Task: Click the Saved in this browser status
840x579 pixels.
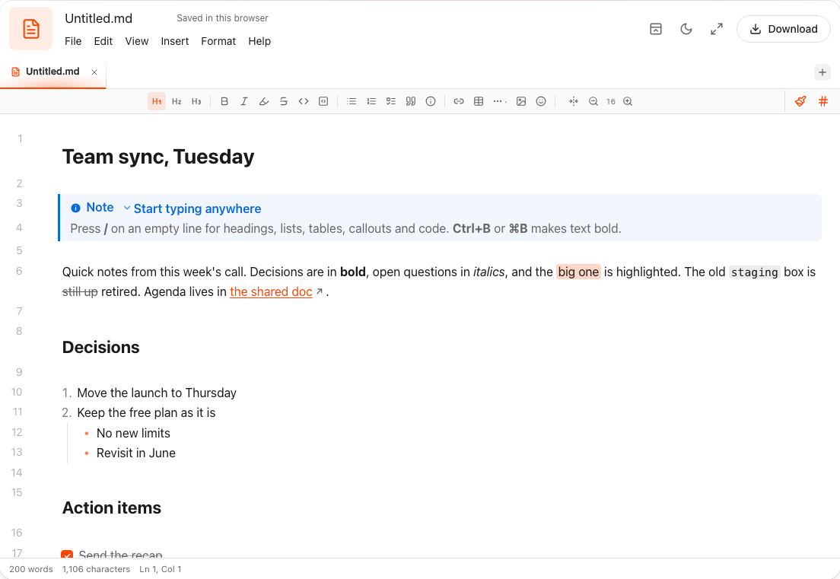Action: point(222,18)
